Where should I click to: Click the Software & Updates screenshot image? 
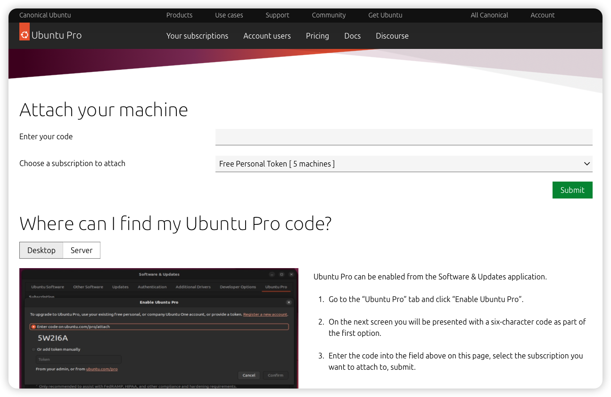(x=159, y=328)
